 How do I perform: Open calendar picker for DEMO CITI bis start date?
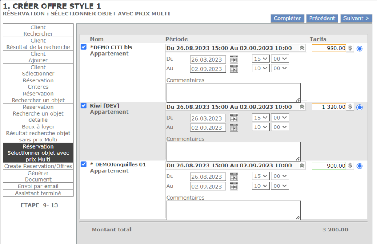234,59
